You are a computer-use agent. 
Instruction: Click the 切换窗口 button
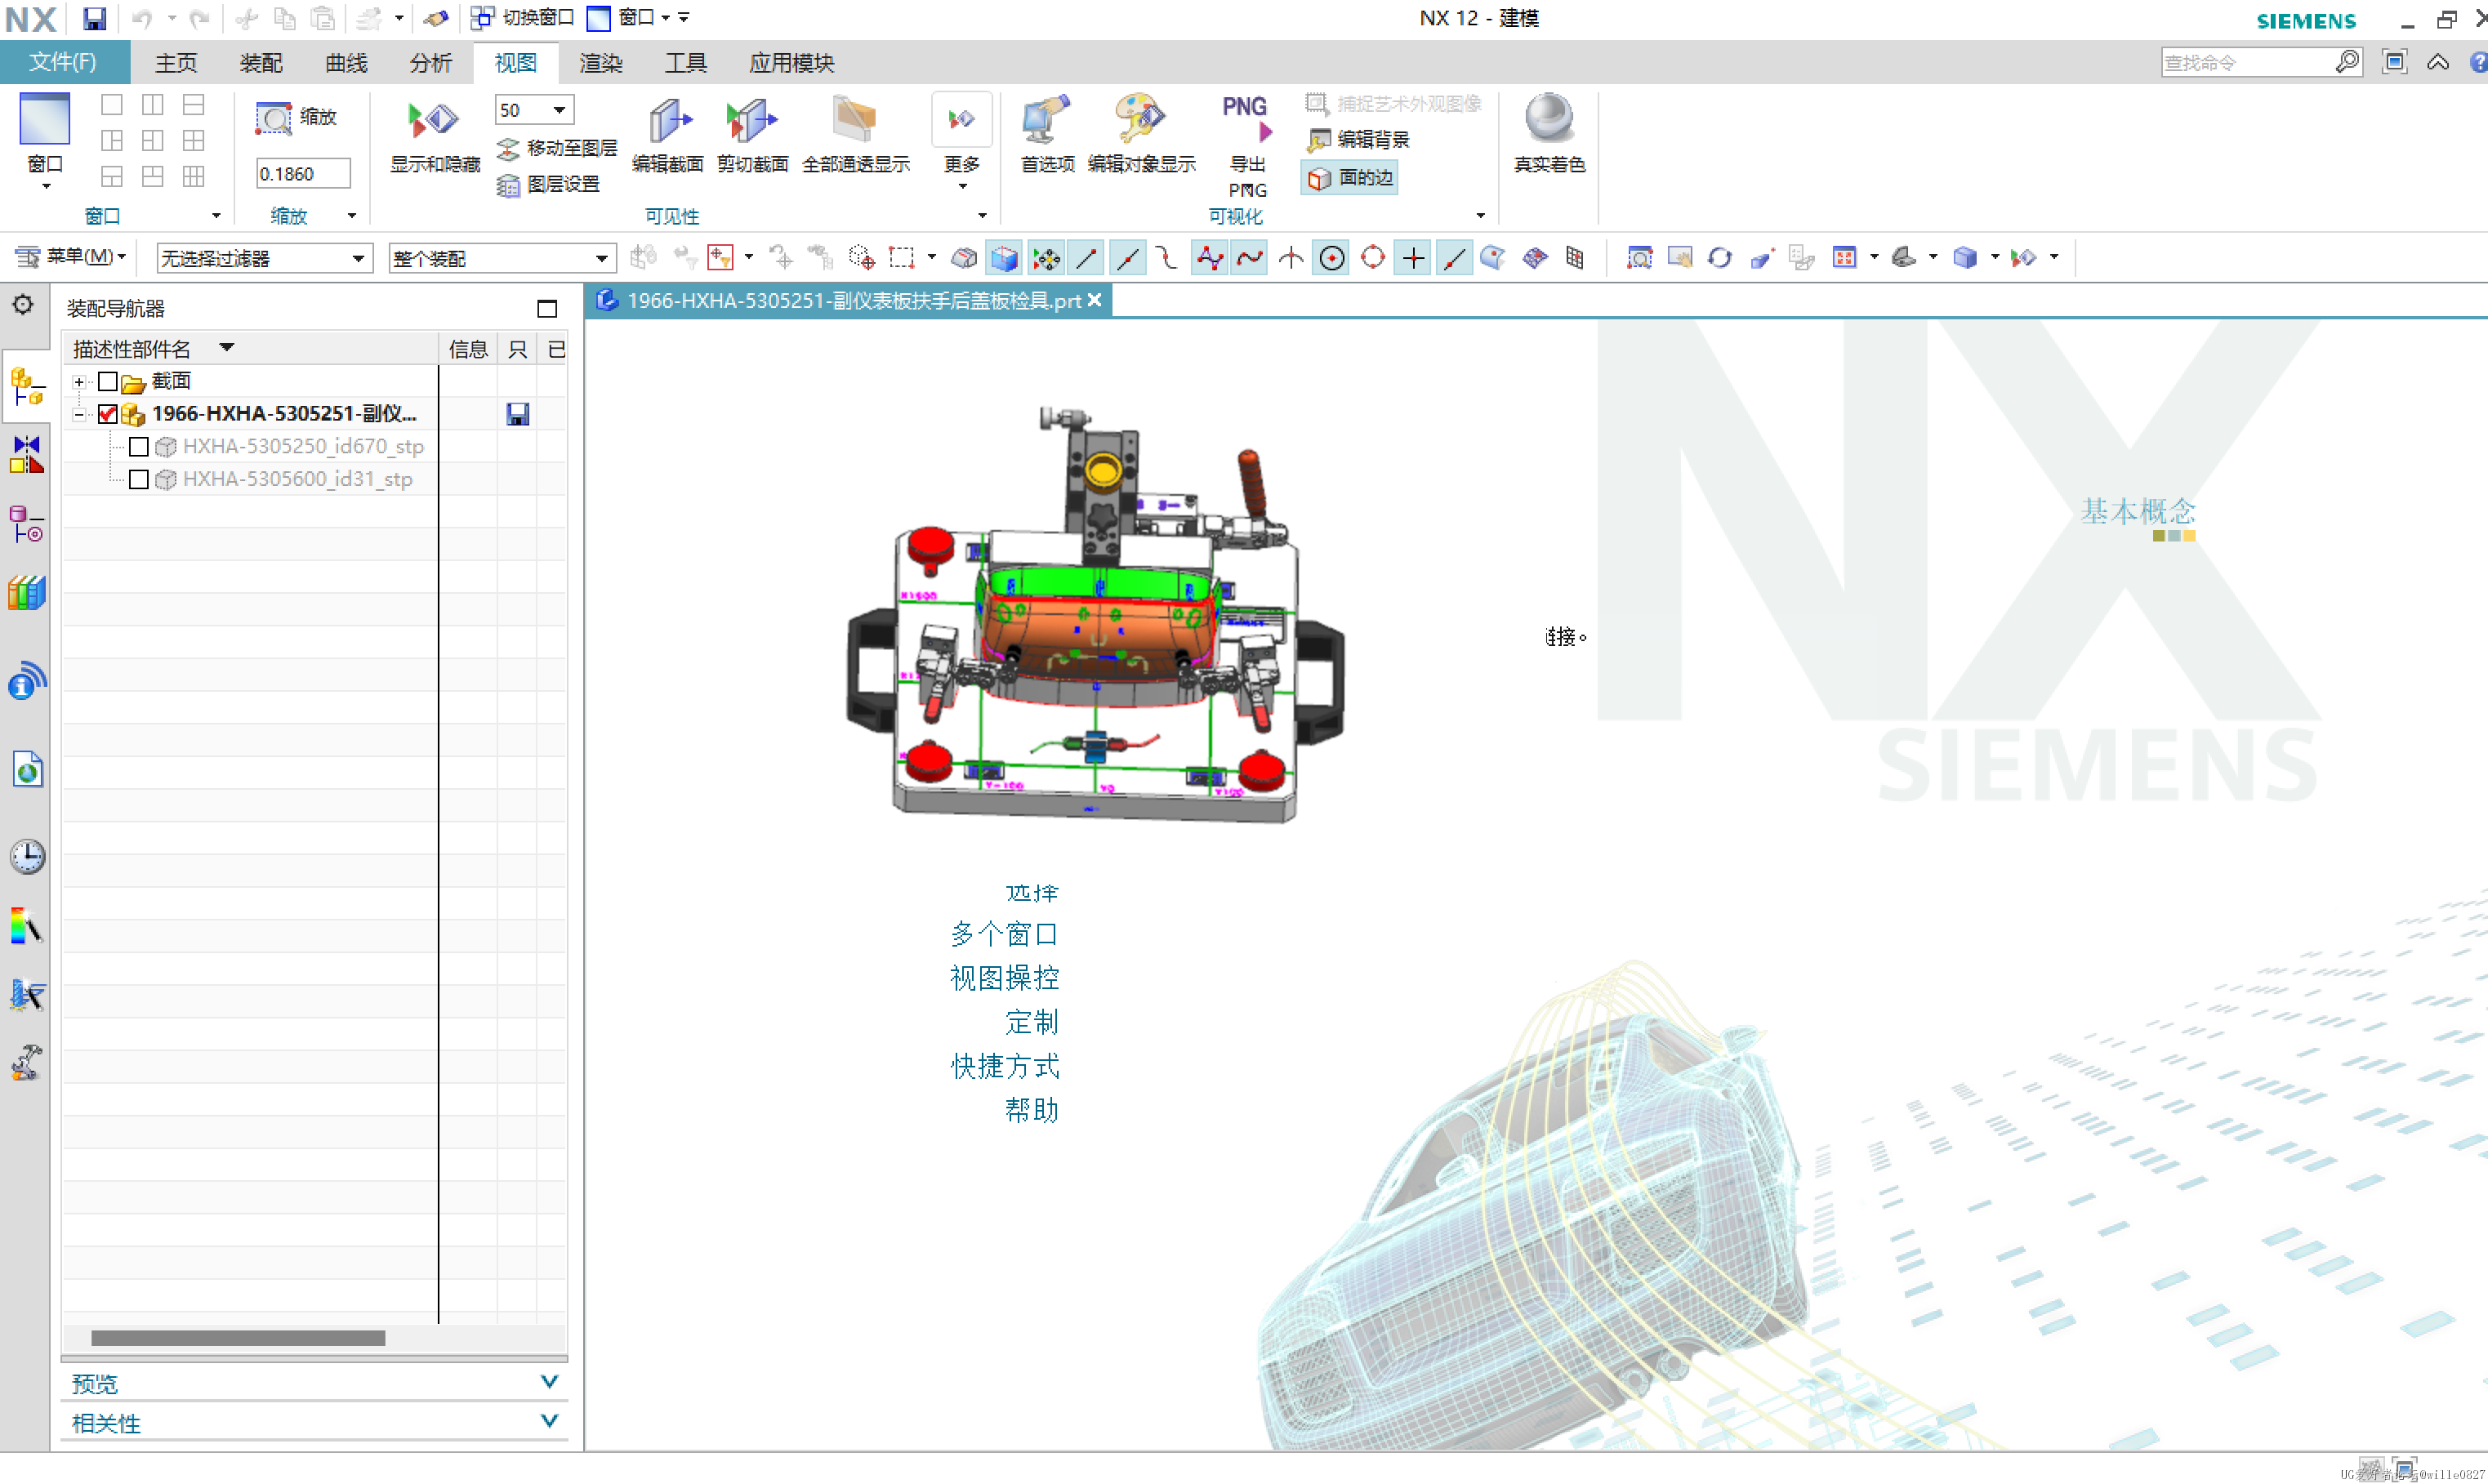pos(523,18)
